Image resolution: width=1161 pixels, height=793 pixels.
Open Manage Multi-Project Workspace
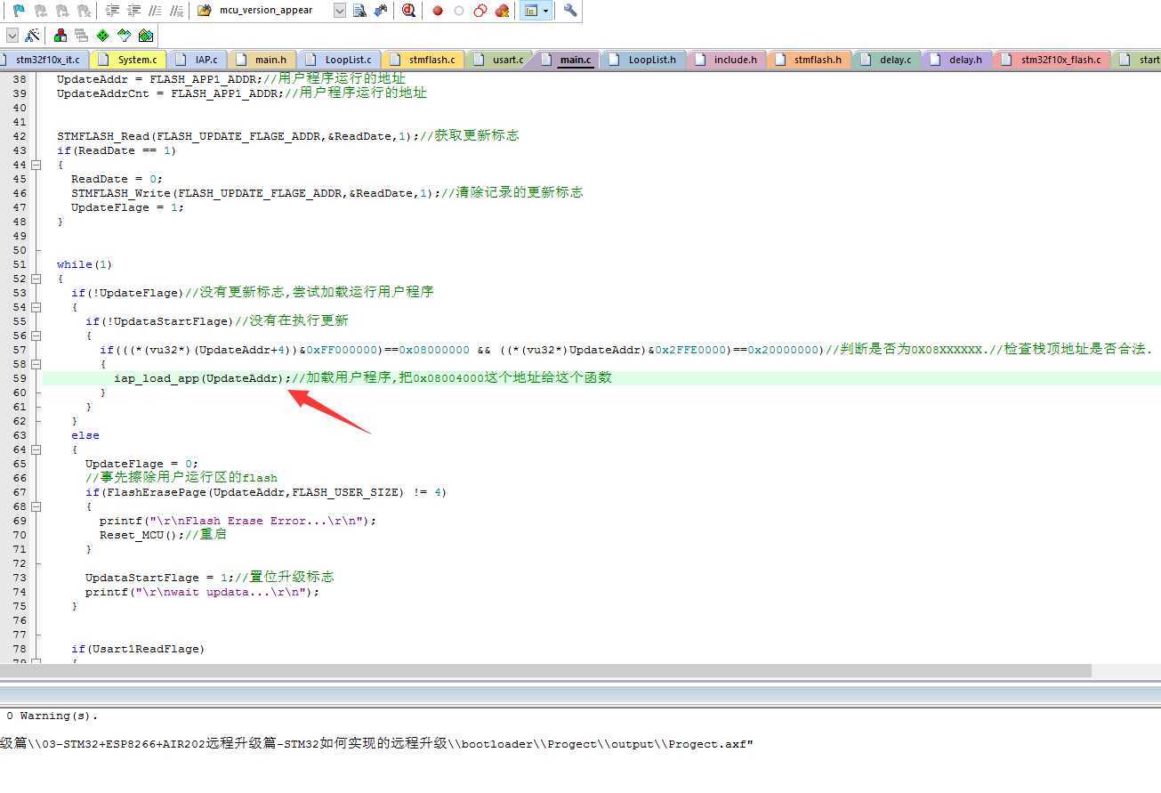point(82,36)
